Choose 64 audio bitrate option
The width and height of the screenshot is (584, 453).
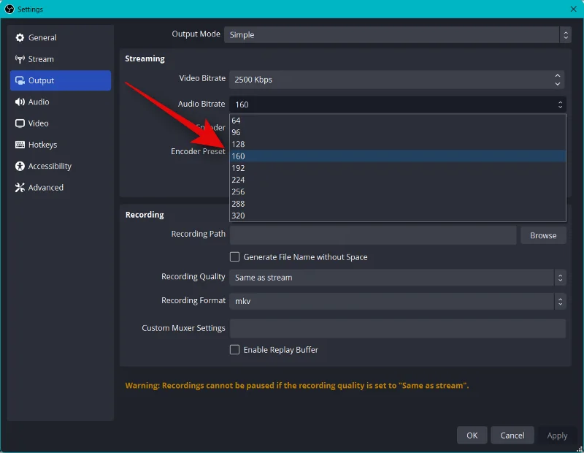[397, 121]
